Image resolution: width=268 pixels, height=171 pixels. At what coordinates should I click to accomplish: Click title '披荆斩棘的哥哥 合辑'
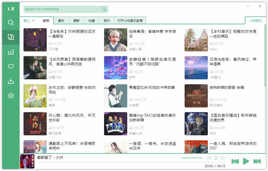coord(227,88)
